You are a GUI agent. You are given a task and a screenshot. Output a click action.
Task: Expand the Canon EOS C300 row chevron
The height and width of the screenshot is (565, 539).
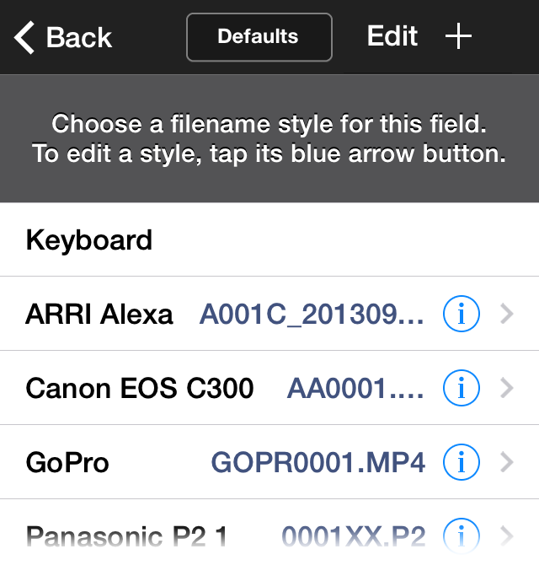tap(507, 388)
